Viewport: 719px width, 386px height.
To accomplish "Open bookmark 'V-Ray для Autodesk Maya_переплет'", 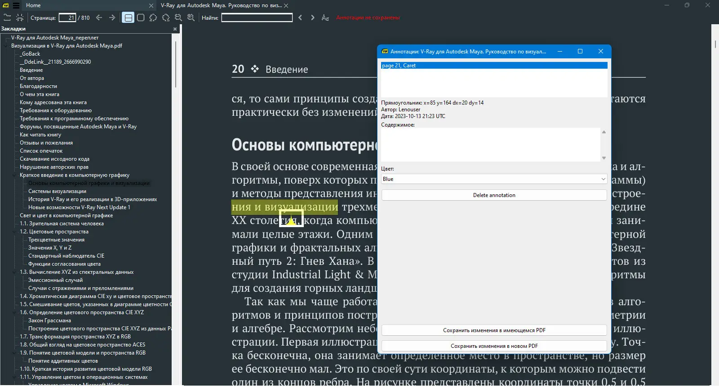I will 55,38.
